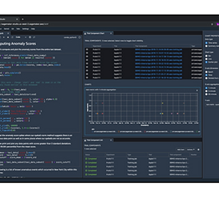The height and width of the screenshot is (202, 219).
Task: Set X-axis aggregation to 1 minute
Action: [206, 88]
